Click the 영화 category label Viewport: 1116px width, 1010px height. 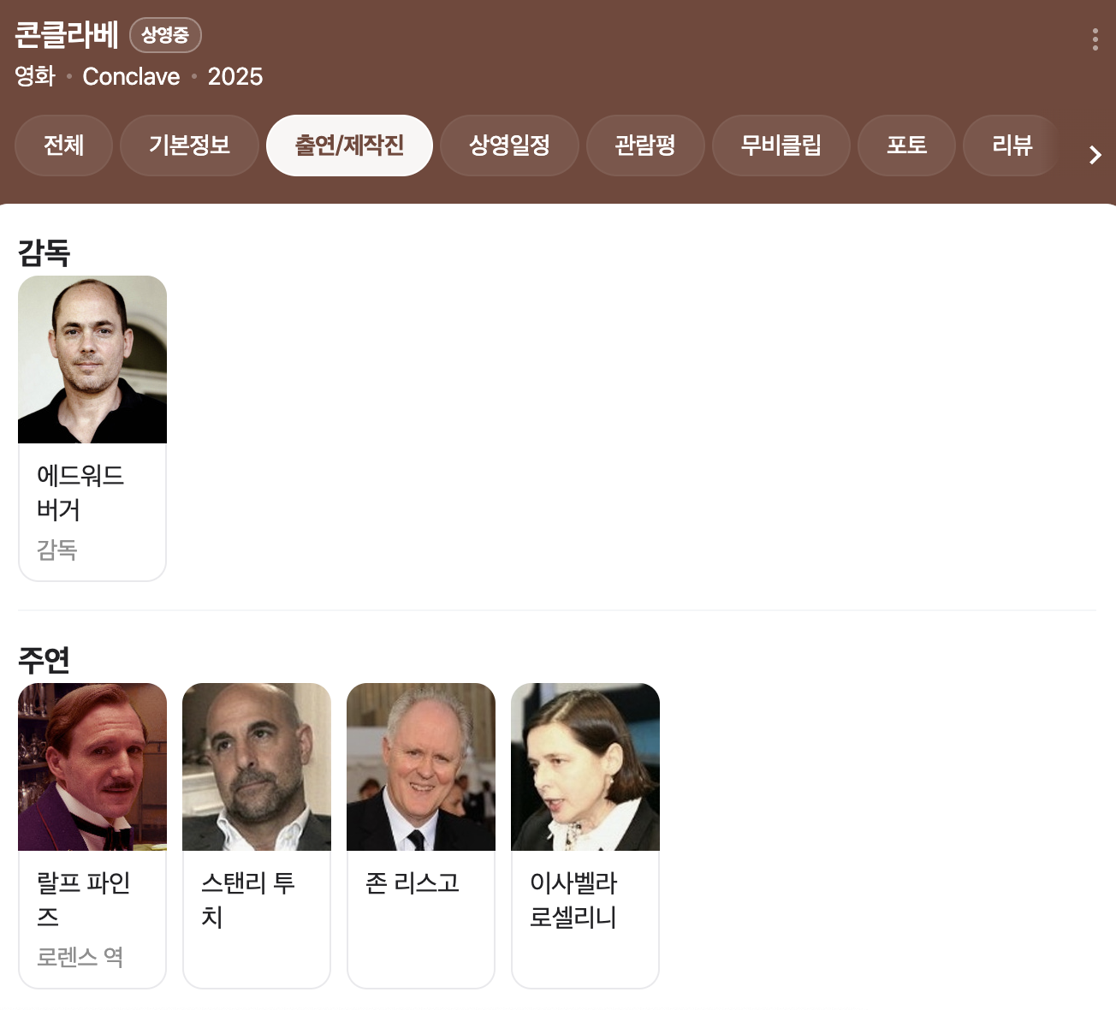pos(35,76)
